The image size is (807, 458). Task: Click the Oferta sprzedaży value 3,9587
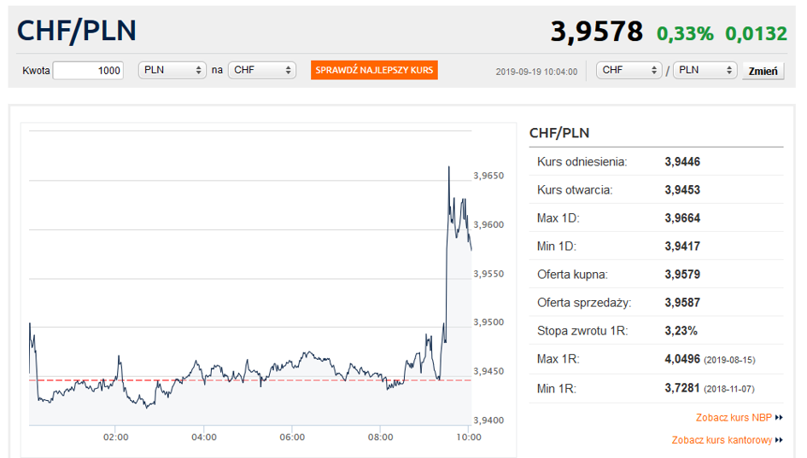click(x=682, y=303)
